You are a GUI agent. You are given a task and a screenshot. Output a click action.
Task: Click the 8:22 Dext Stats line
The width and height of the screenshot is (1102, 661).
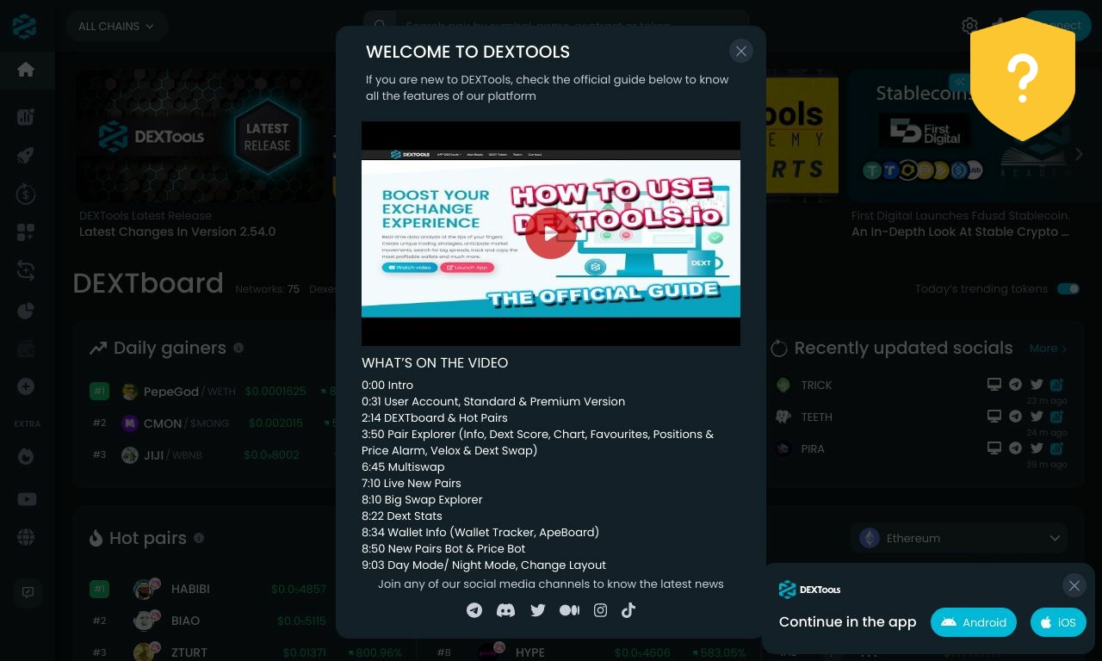pos(402,516)
